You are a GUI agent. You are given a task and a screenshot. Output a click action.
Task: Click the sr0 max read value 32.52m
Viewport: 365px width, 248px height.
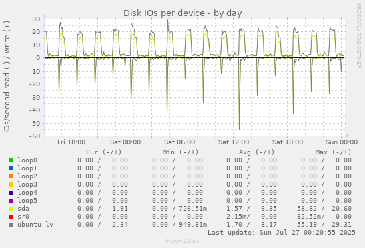coord(308,217)
